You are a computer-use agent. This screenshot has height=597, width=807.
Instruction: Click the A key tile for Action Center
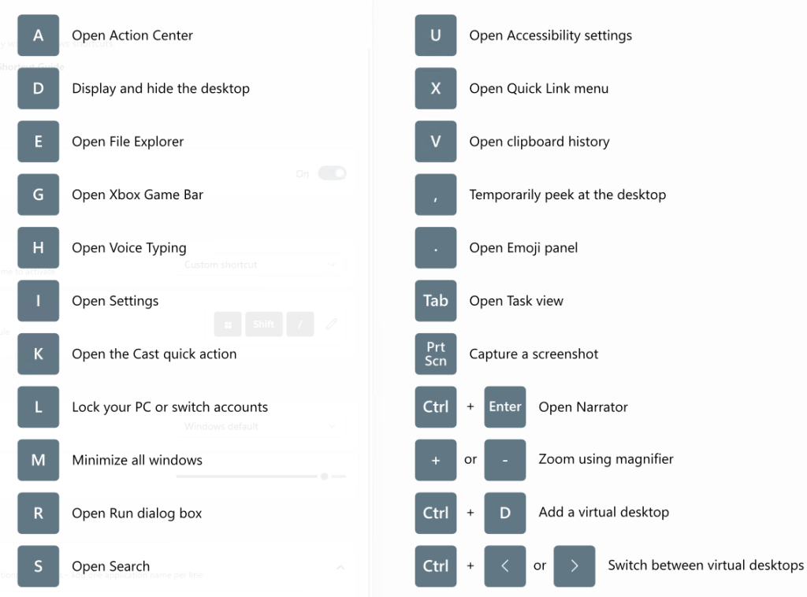coord(38,35)
